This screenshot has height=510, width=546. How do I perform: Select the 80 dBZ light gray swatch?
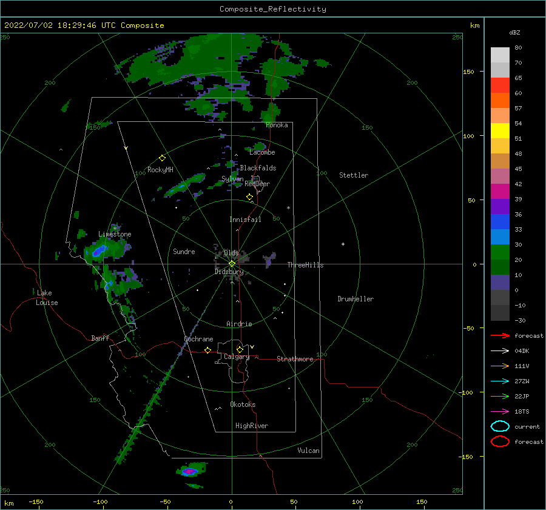coord(500,55)
